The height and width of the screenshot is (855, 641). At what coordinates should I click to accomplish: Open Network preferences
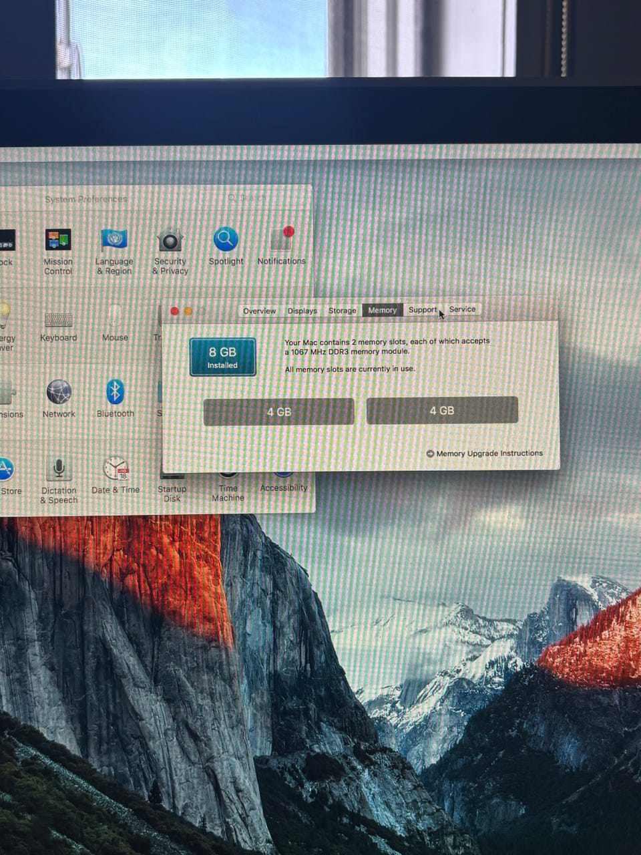pyautogui.click(x=59, y=399)
